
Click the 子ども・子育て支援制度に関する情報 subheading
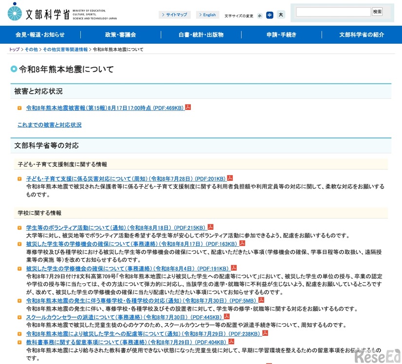click(x=62, y=164)
